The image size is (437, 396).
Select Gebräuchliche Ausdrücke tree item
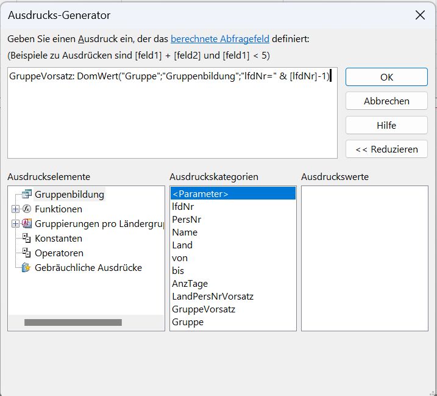click(x=88, y=268)
